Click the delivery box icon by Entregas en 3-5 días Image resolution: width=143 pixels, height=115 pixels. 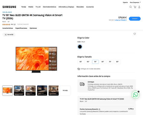click(79, 69)
